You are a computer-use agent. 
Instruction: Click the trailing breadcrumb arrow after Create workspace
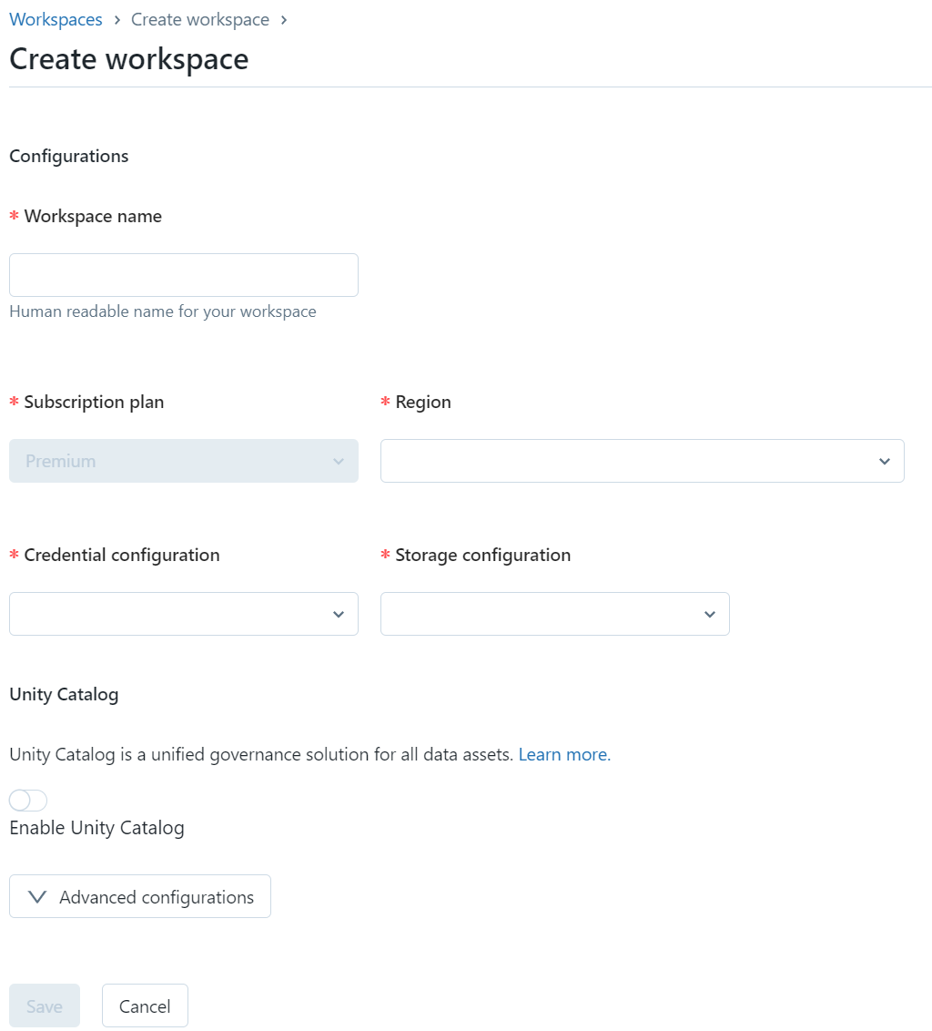tap(284, 20)
